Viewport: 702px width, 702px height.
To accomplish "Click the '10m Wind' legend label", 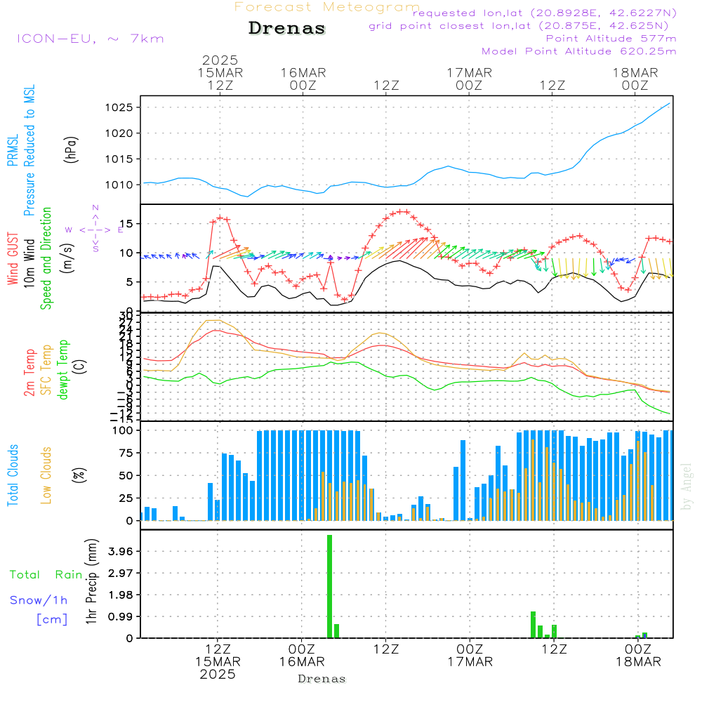I will 29,263.
